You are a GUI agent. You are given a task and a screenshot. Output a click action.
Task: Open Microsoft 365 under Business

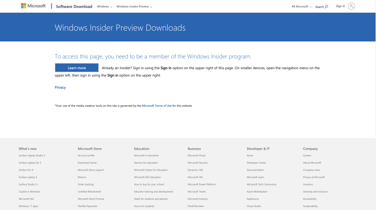(x=195, y=177)
